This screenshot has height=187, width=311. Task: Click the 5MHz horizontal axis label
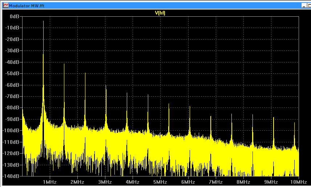(160, 182)
